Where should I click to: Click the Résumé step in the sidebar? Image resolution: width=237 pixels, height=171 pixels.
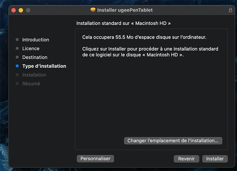[x=31, y=84]
